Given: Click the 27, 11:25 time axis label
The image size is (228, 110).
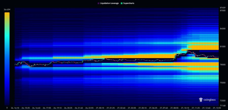Looking at the screenshot, I should 196,108.
